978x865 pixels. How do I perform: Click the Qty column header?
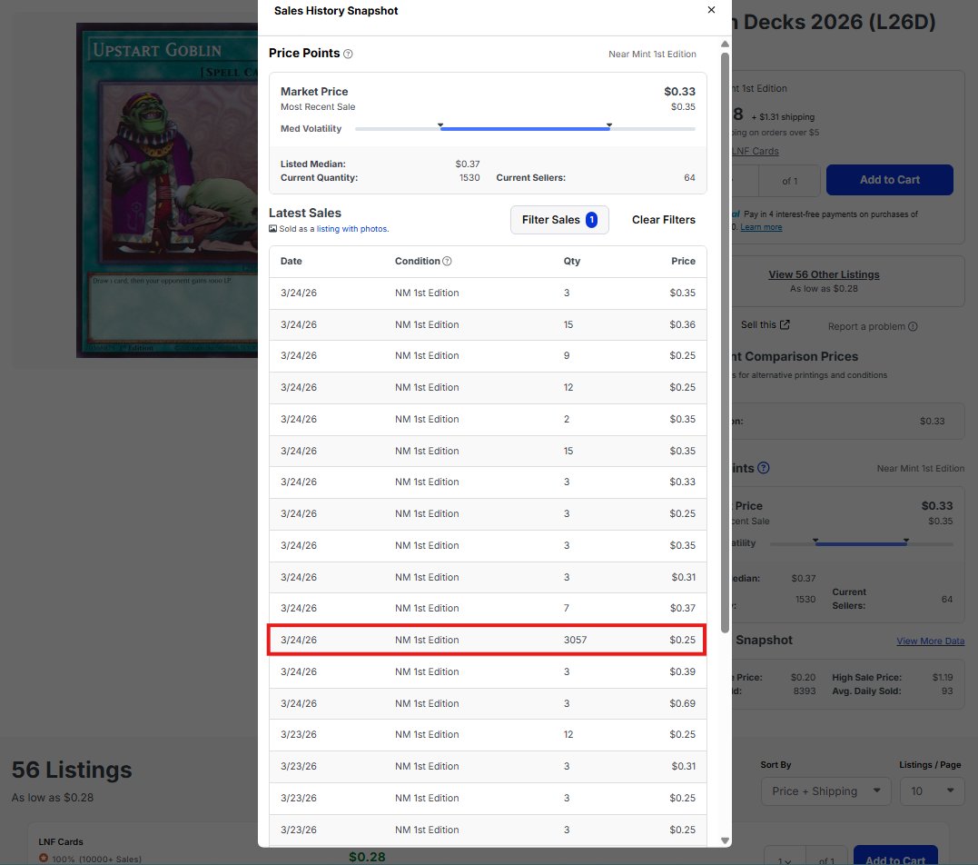tap(572, 262)
